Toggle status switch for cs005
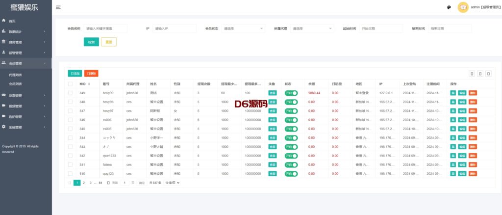The height and width of the screenshot is (215, 502). 291,129
